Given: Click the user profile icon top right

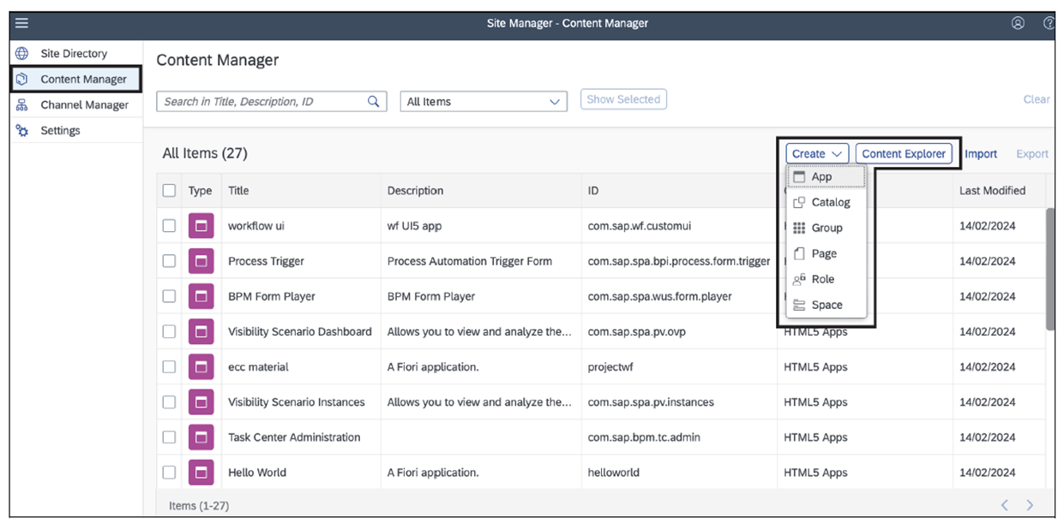Looking at the screenshot, I should click(1017, 23).
